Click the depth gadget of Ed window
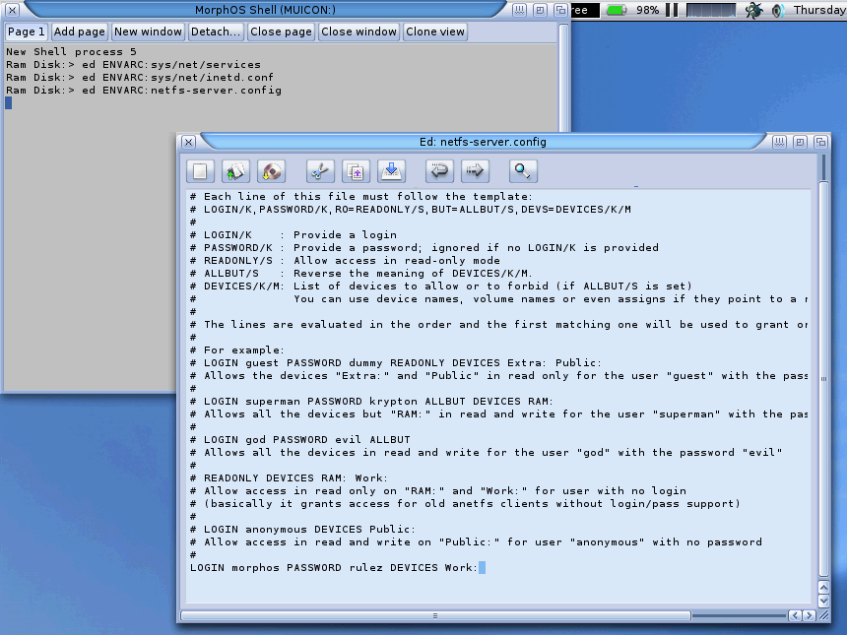Screen dimensions: 847x635 tap(820, 142)
